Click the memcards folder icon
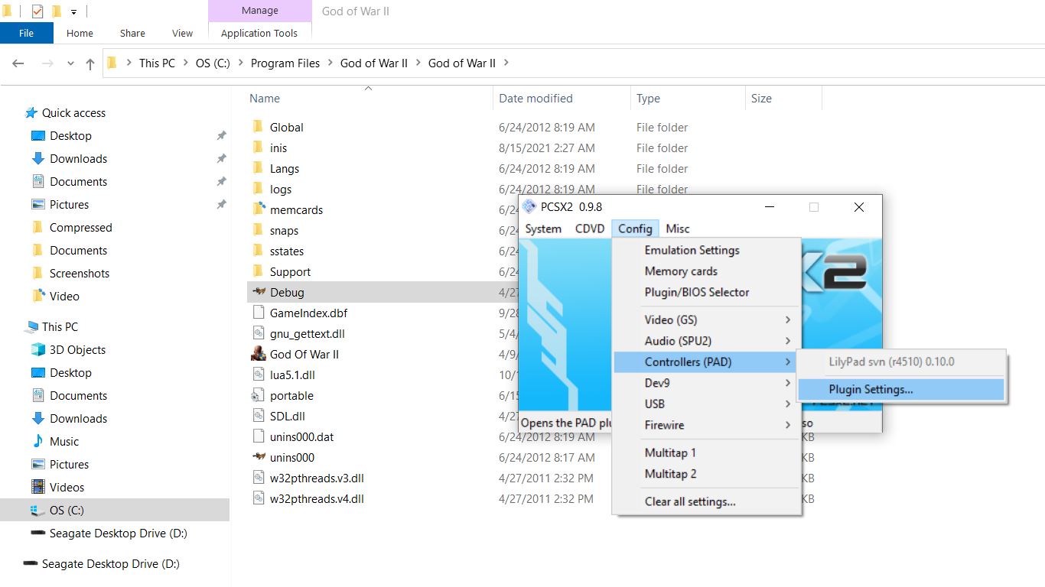Viewport: 1045px width, 587px height. 259,209
